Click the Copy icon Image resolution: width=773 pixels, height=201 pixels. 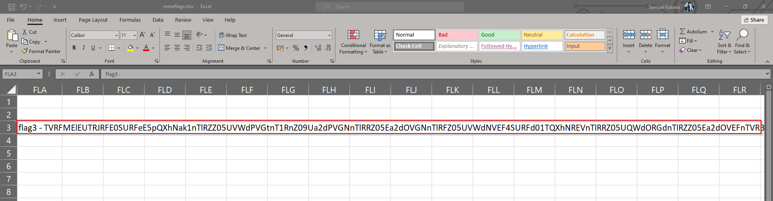point(25,41)
